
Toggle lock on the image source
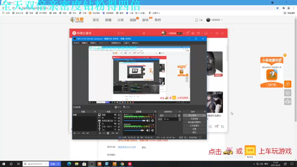click(x=119, y=115)
